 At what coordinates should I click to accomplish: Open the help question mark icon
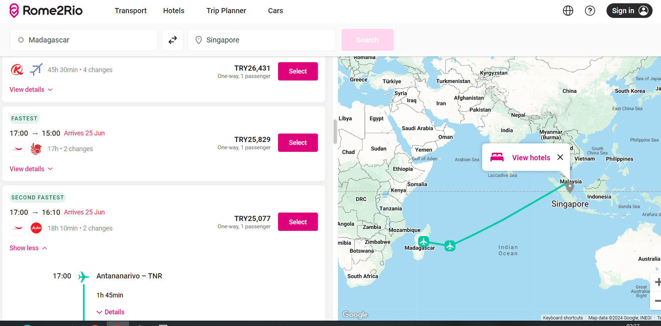point(590,11)
